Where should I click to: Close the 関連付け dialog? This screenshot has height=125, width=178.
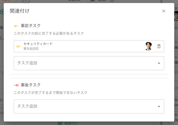pos(163,11)
